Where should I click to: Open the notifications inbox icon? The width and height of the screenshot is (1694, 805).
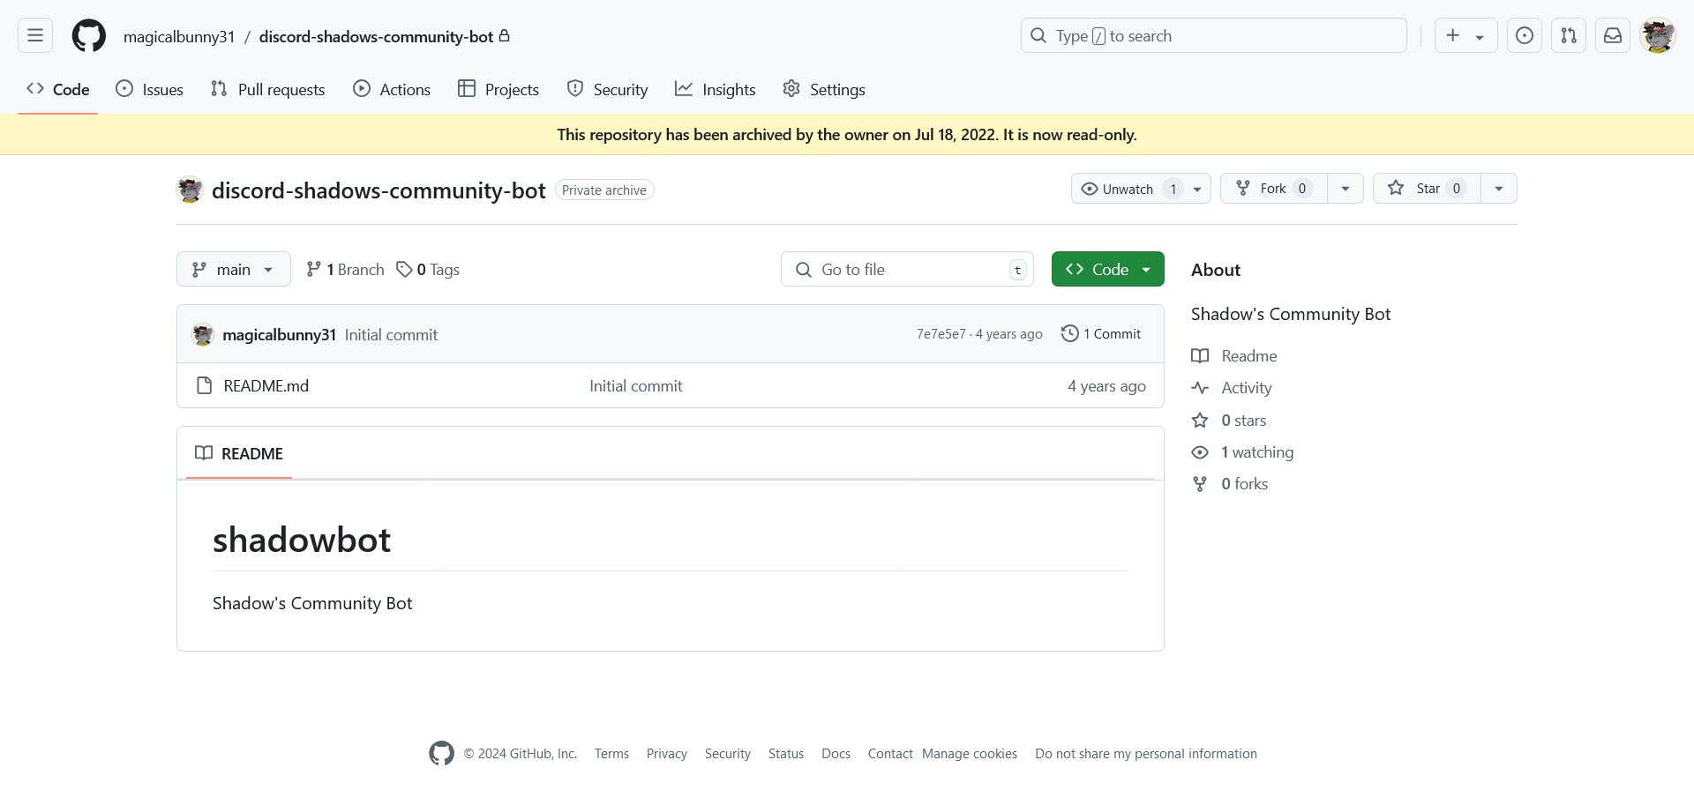pyautogui.click(x=1612, y=35)
